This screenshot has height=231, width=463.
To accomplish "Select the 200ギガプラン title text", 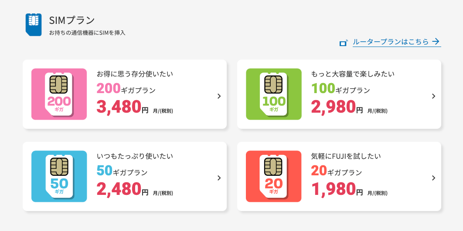I will 126,88.
